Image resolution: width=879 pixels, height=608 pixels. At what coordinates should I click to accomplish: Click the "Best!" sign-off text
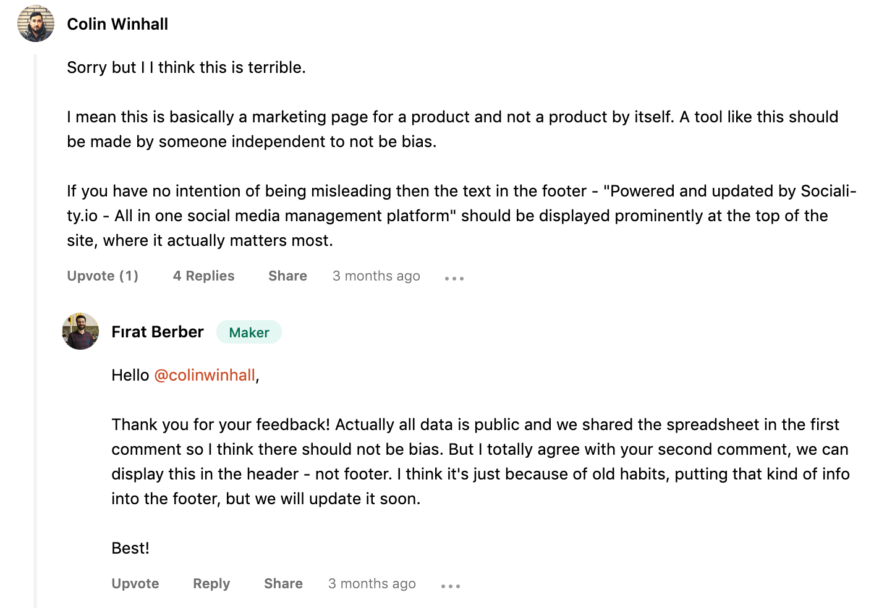(130, 548)
